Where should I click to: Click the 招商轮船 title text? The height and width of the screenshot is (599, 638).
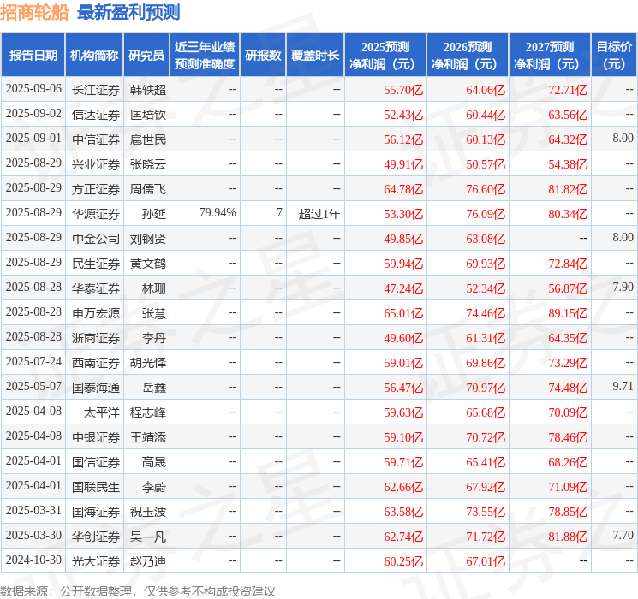point(34,12)
